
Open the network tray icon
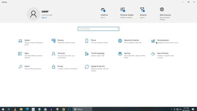(177, 109)
